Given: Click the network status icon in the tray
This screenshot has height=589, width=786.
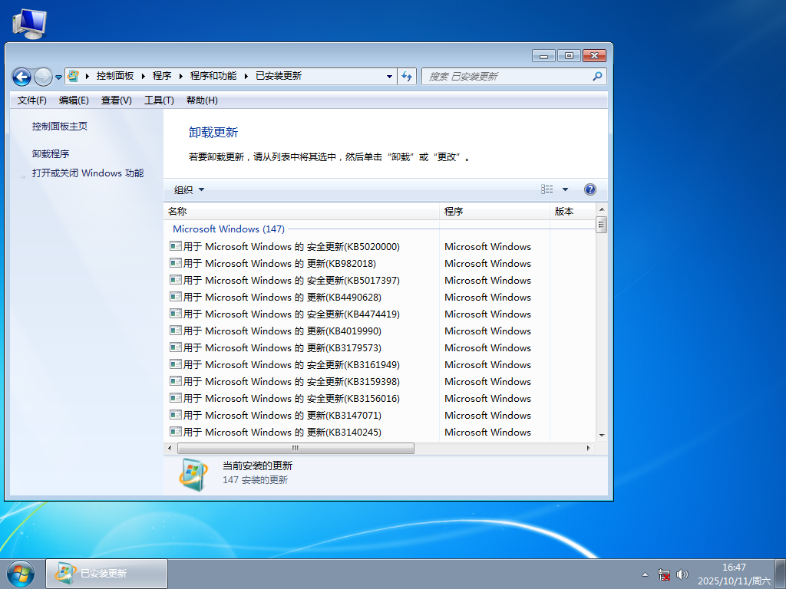Looking at the screenshot, I should (x=664, y=574).
